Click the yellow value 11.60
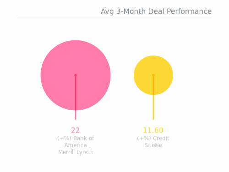The image size is (229, 172). tap(153, 130)
